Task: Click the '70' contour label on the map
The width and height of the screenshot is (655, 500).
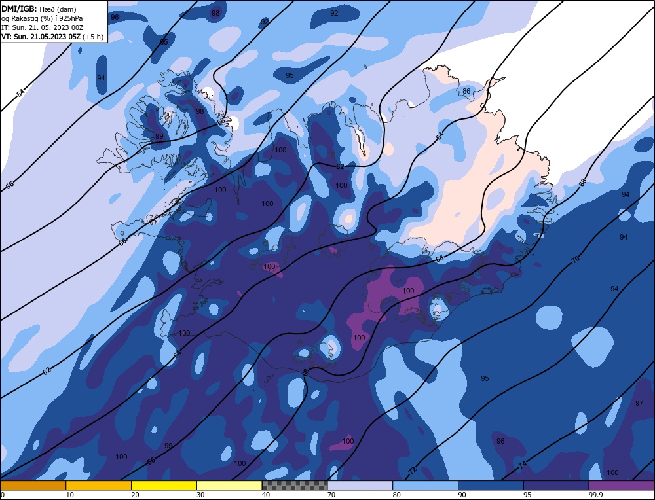Action: tap(576, 260)
